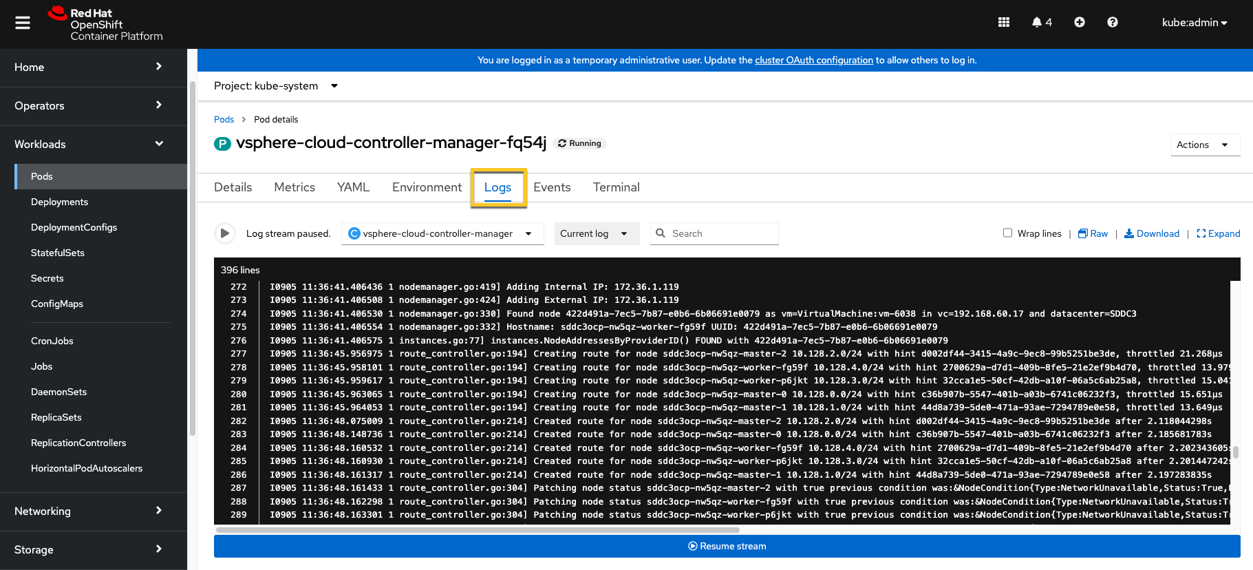Open the Current log dropdown
Viewport: 1253px width, 570px height.
(597, 233)
